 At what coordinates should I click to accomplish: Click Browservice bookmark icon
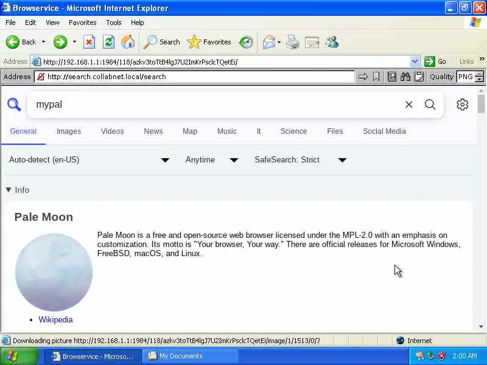point(376,77)
